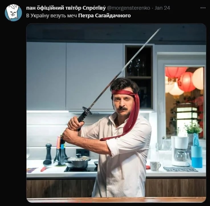
Task: Click the red paper lanterns in the window
Action: [x=184, y=81]
